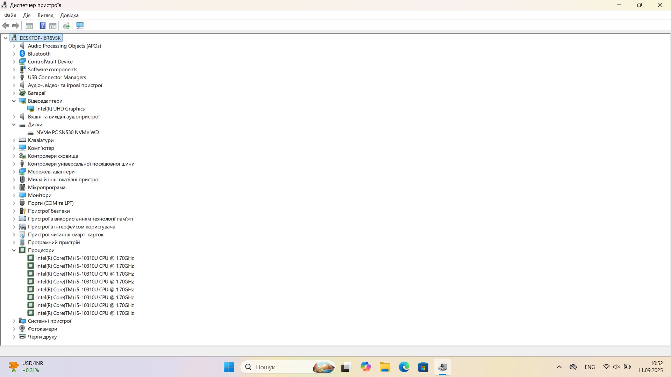The image size is (671, 377).
Task: Open File Explorer from the taskbar
Action: coord(385,367)
